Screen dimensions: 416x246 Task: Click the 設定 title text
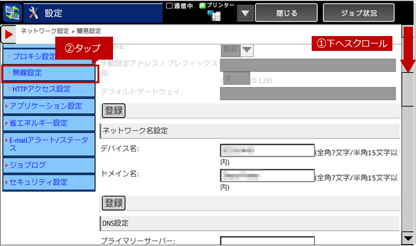[x=53, y=13]
